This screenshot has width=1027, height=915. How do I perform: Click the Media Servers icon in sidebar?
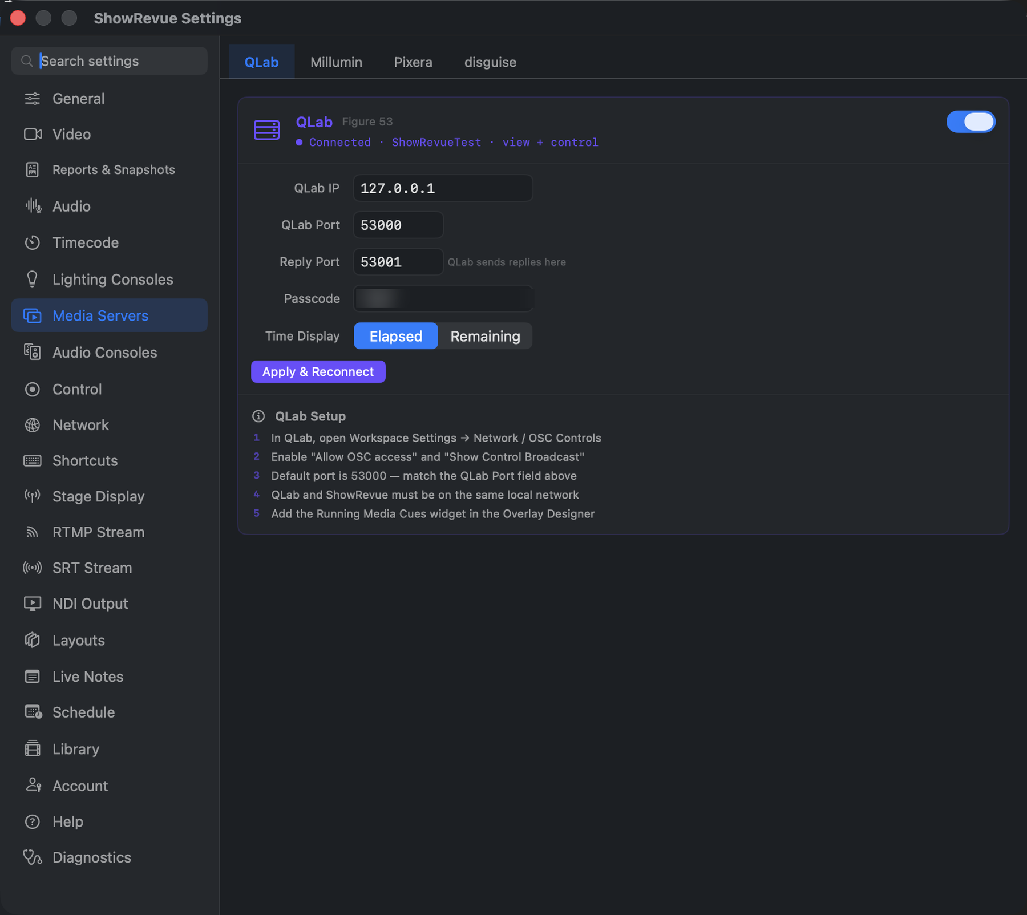[33, 315]
